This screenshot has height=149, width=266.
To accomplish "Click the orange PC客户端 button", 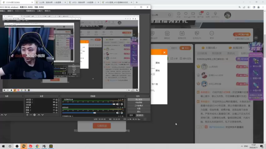I will [242, 34].
